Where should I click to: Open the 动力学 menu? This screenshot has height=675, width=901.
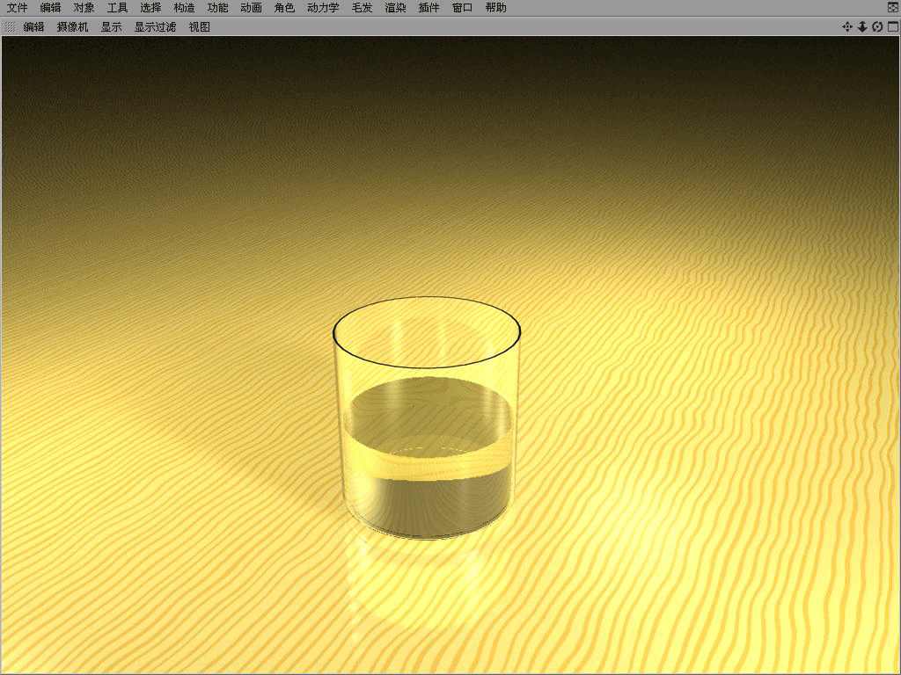tap(323, 8)
